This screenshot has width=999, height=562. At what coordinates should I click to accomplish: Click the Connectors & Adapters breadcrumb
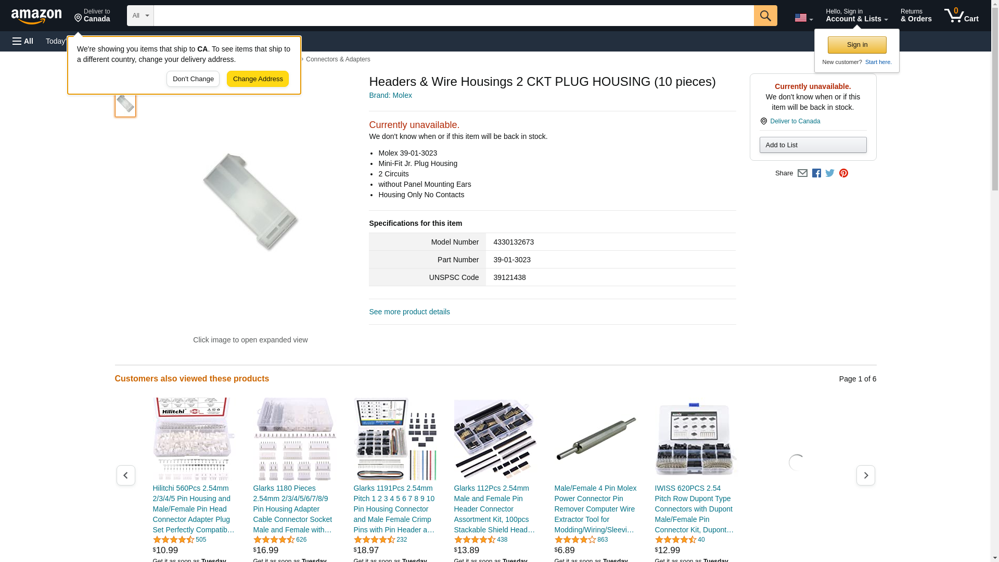(338, 59)
